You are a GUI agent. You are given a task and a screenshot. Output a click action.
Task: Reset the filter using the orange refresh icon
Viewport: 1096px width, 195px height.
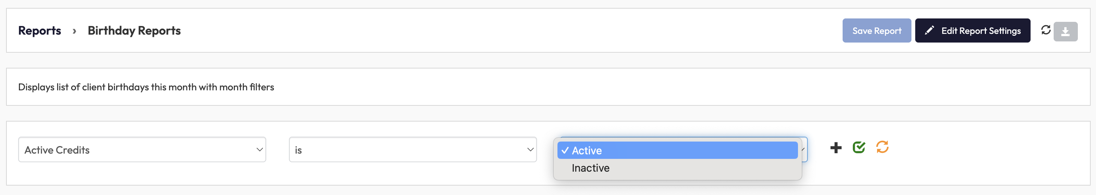[x=882, y=147]
